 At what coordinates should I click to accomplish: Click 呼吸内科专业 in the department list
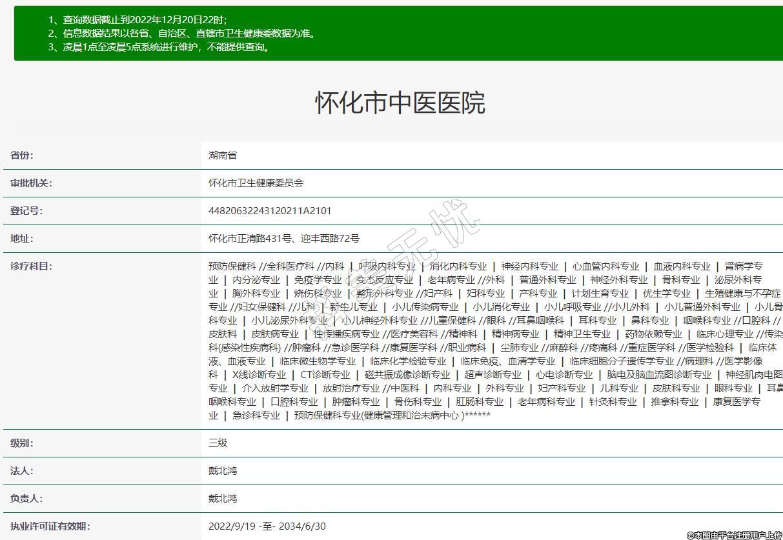387,266
